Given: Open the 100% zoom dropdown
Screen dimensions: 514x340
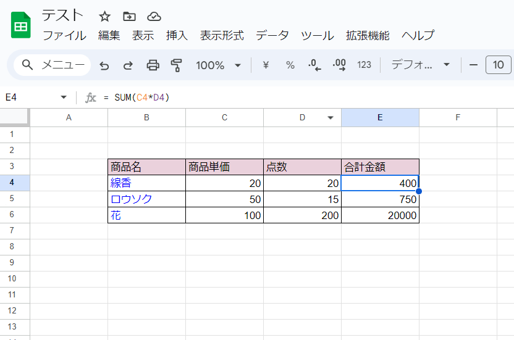Looking at the screenshot, I should click(218, 65).
